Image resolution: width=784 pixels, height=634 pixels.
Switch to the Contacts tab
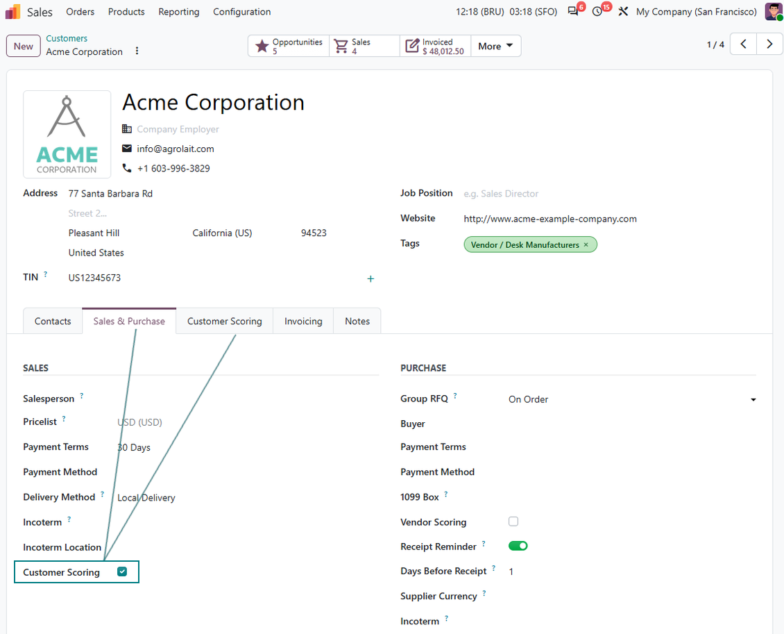click(x=53, y=322)
